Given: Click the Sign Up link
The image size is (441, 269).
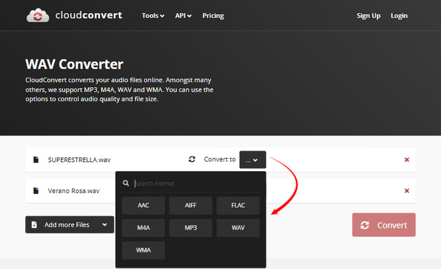Looking at the screenshot, I should [x=369, y=16].
